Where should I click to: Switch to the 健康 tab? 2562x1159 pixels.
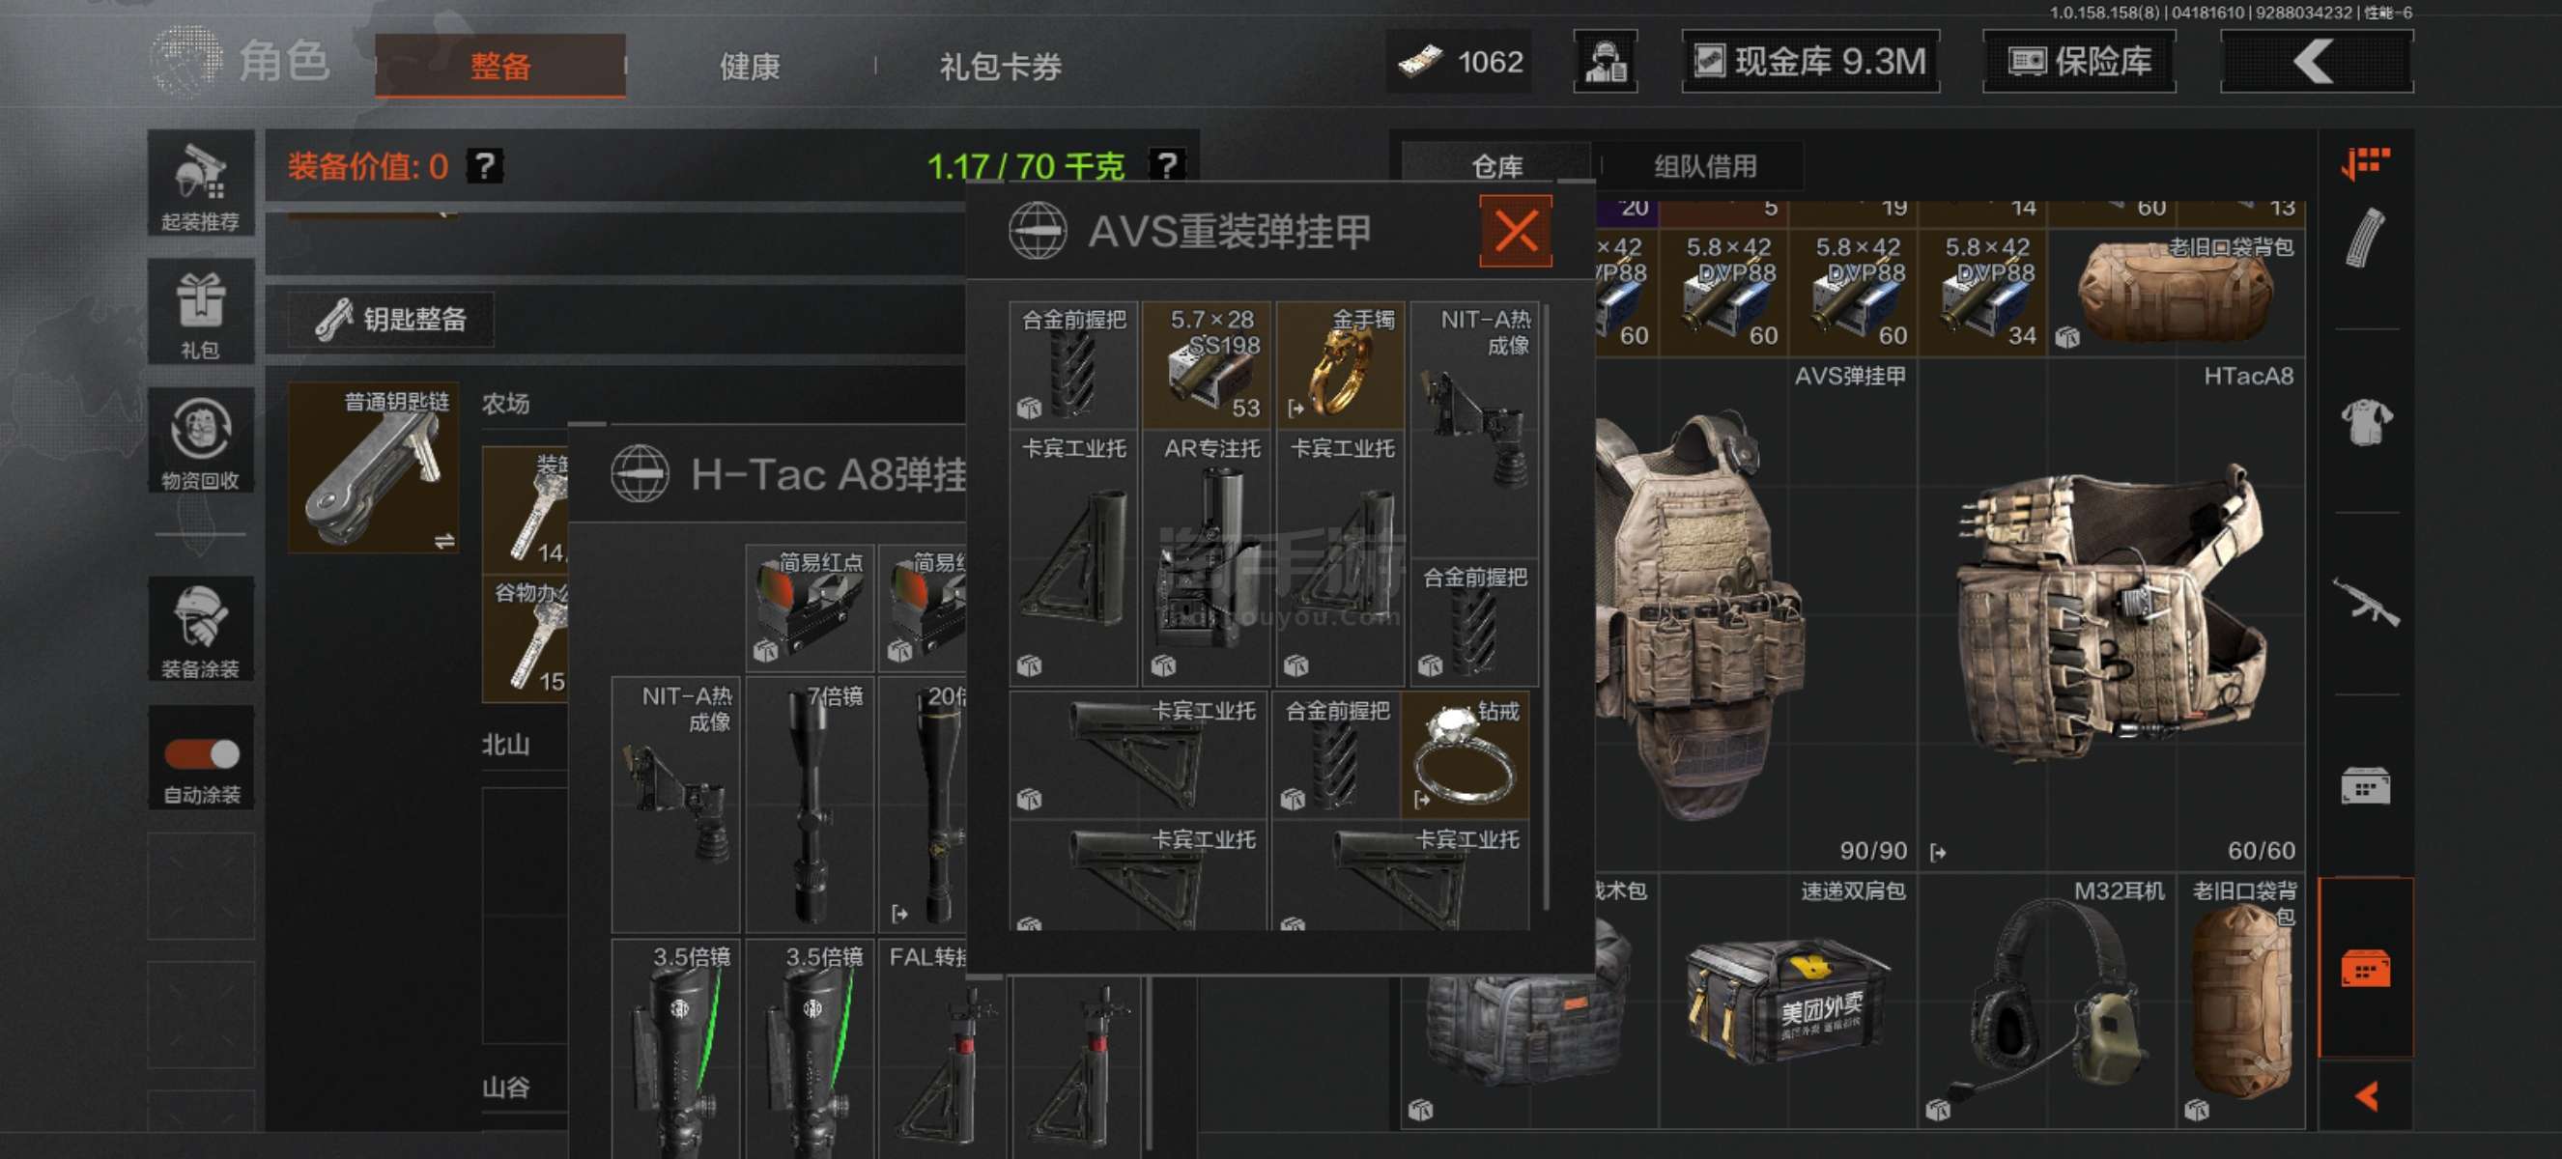pyautogui.click(x=750, y=66)
